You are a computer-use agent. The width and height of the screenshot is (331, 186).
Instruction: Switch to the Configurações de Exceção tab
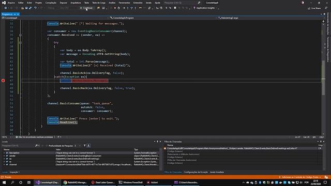point(195,172)
